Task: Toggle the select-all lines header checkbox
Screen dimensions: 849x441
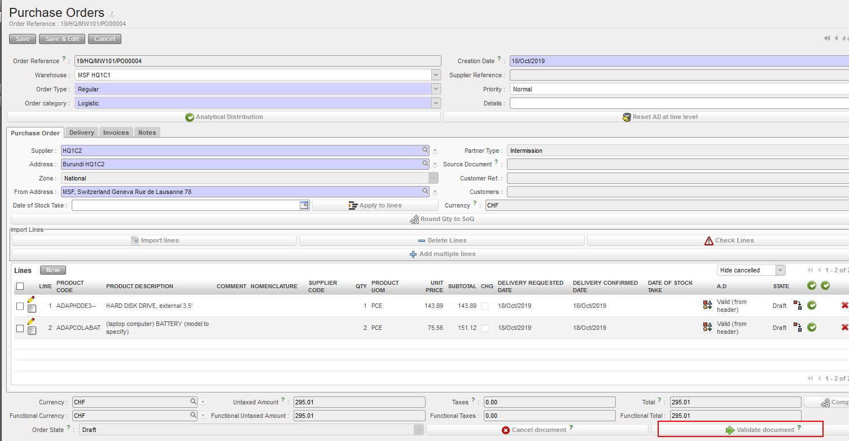Action: click(20, 286)
